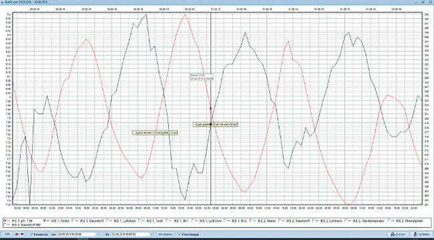Click the yellow comment box at the vertical cursor line
434x240 pixels.
click(x=216, y=125)
